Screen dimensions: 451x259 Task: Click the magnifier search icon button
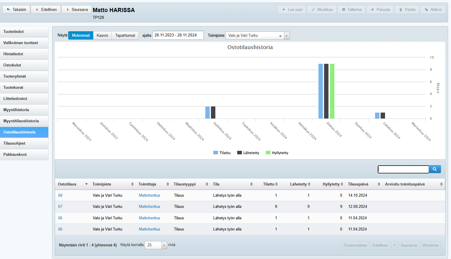[x=435, y=169]
